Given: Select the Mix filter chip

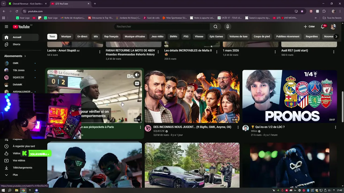Looking at the screenshot, I should pyautogui.click(x=96, y=36).
